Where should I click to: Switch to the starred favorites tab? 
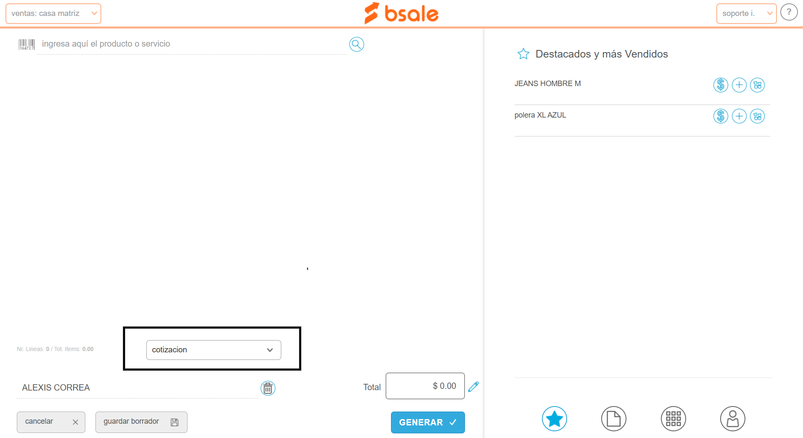554,419
